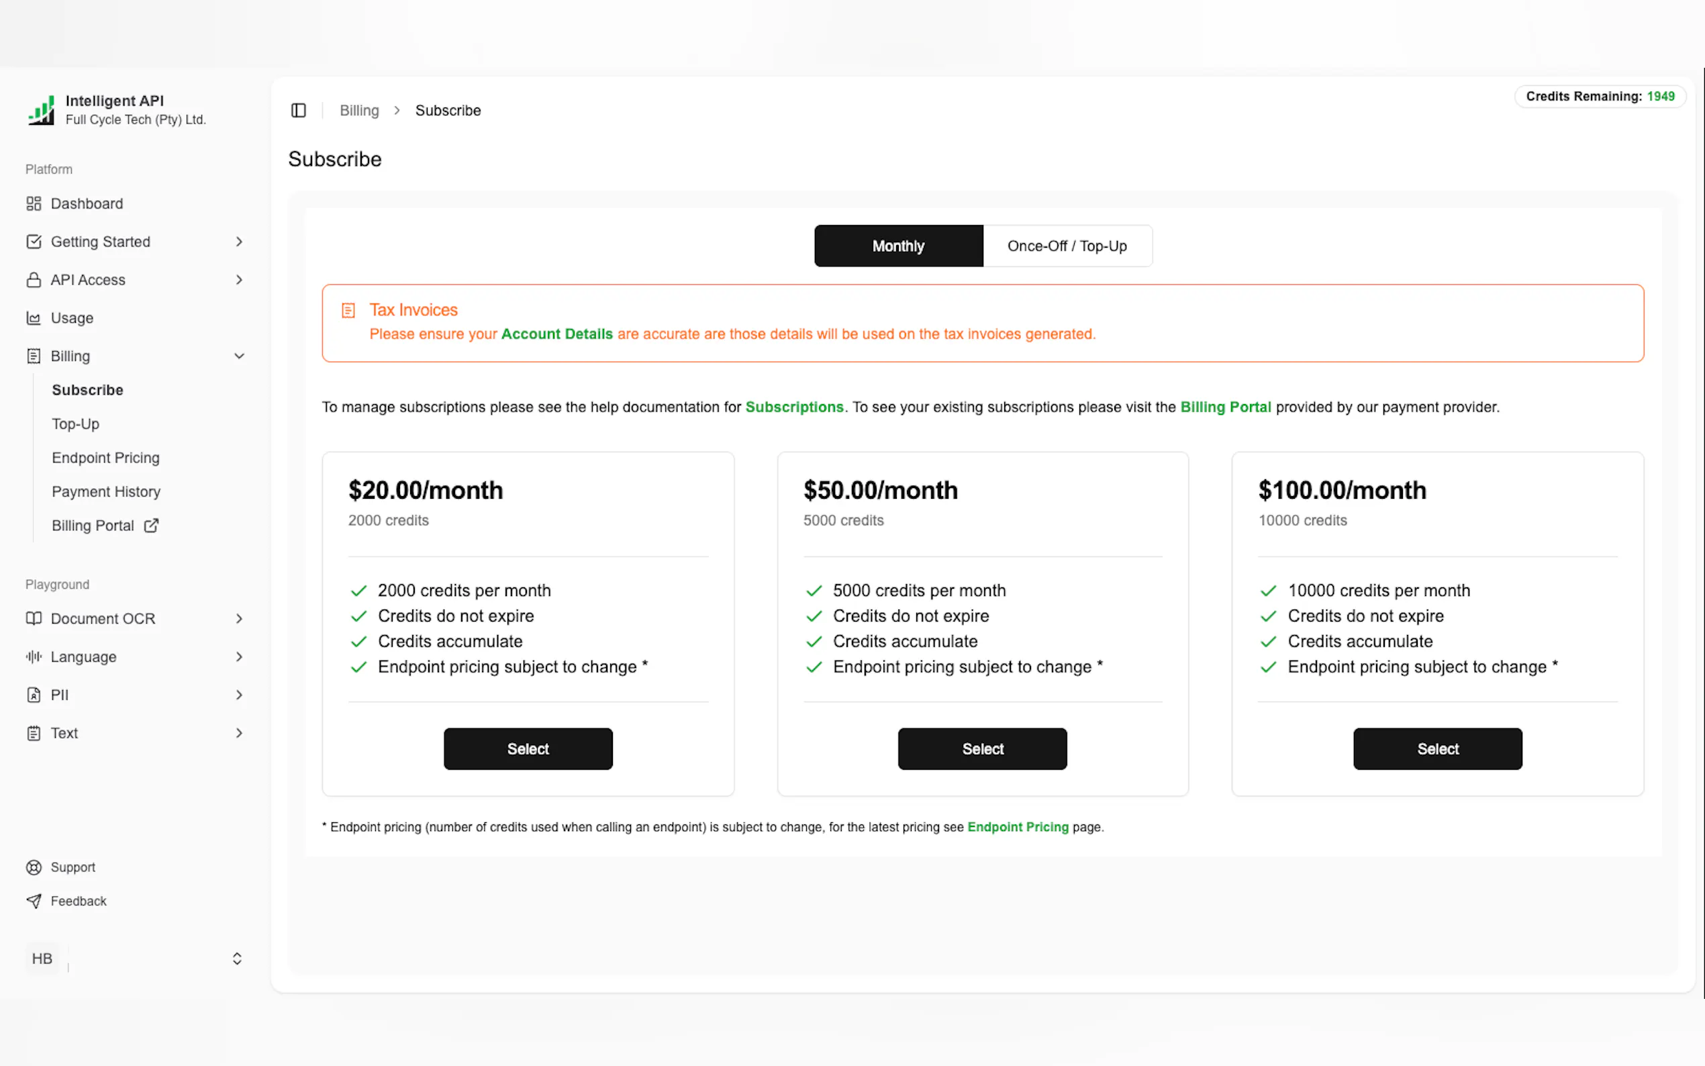
Task: Click the Tax Invoices document icon
Action: click(348, 310)
